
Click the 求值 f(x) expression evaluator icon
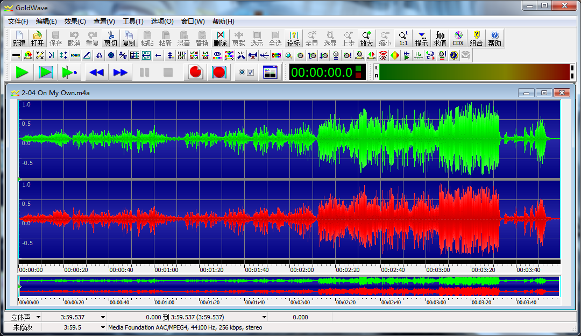click(440, 38)
